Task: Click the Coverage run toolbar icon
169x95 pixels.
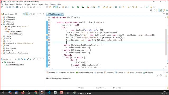Action: coord(83,7)
